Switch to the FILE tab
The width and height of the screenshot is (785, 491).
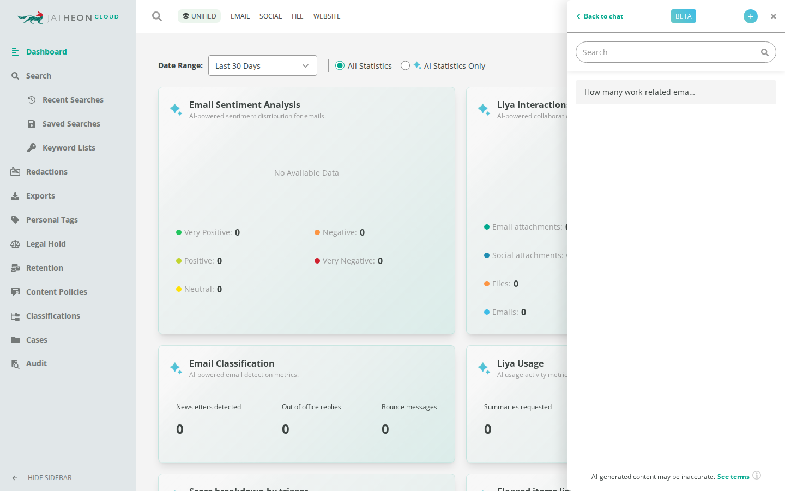[x=298, y=16]
